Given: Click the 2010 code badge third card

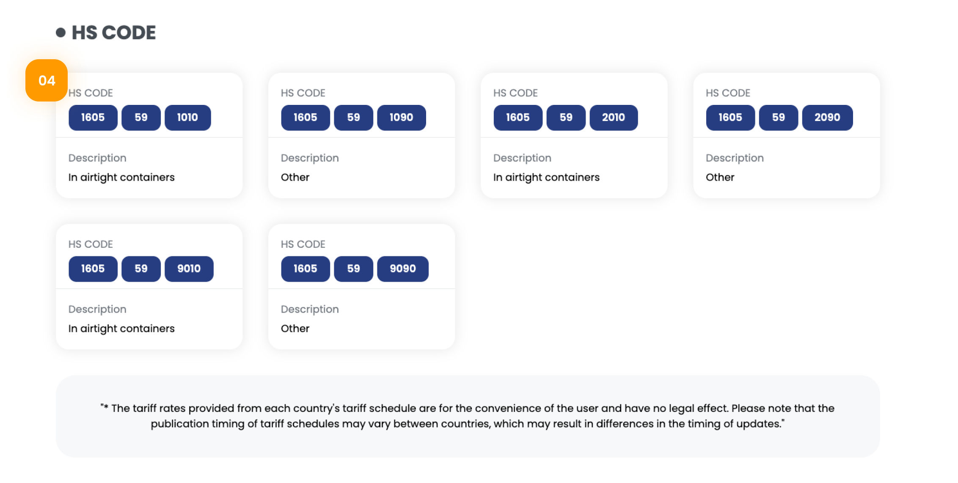Looking at the screenshot, I should pyautogui.click(x=613, y=117).
